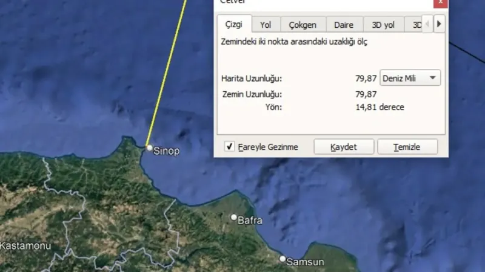Click the Temizle button
485x272 pixels.
click(x=407, y=147)
